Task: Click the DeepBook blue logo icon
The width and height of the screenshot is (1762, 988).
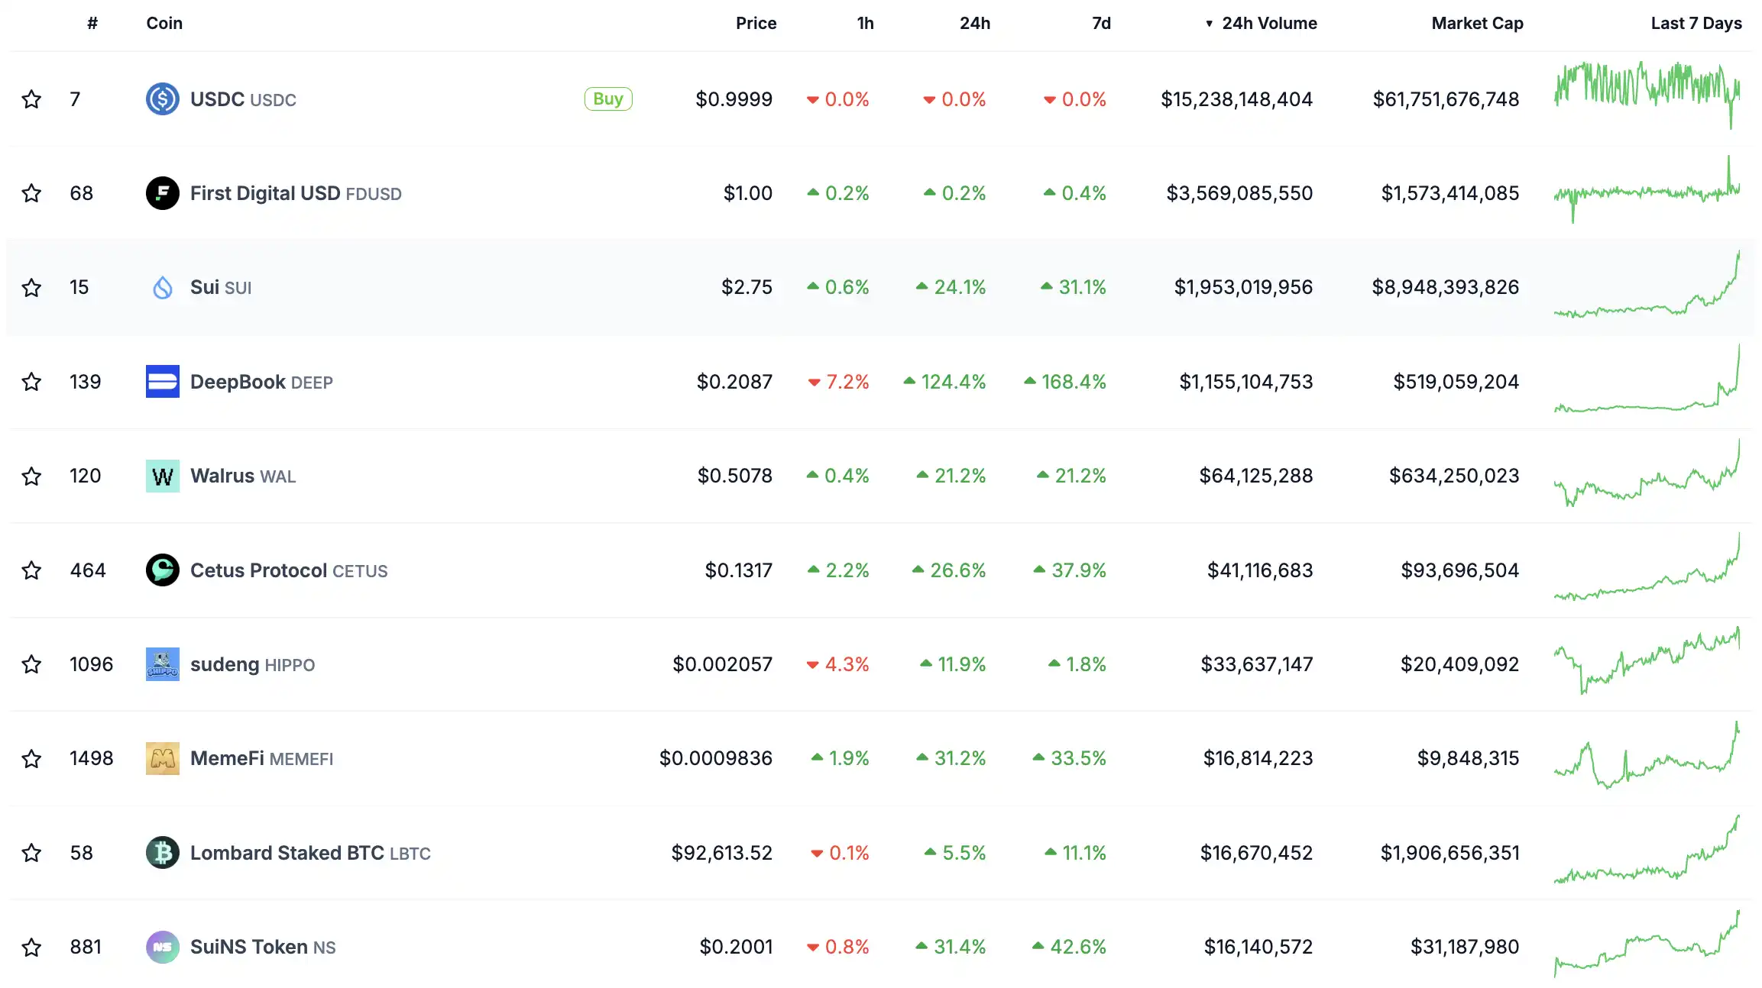Action: [x=162, y=382]
